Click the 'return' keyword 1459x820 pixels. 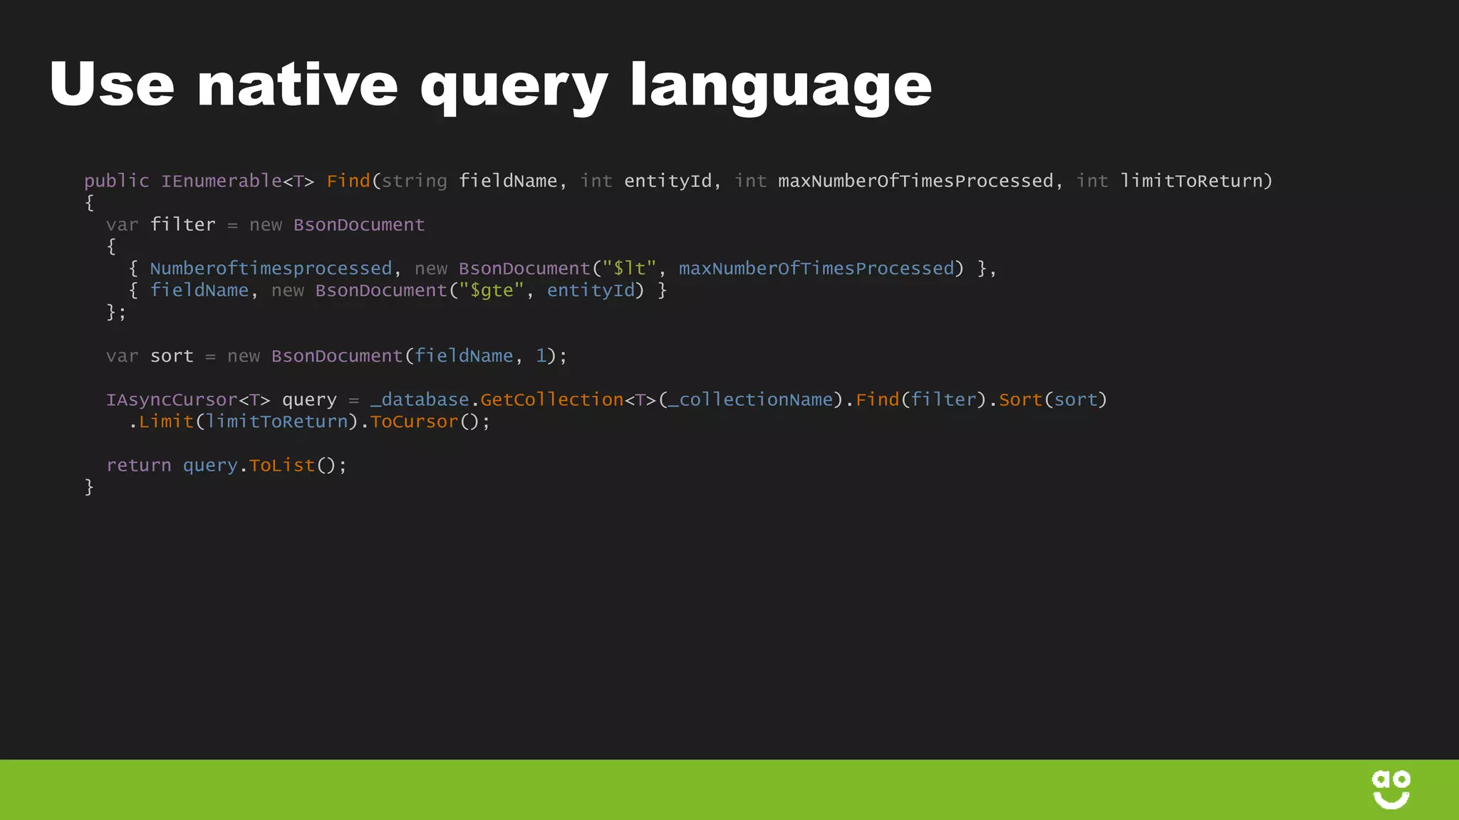(x=139, y=466)
